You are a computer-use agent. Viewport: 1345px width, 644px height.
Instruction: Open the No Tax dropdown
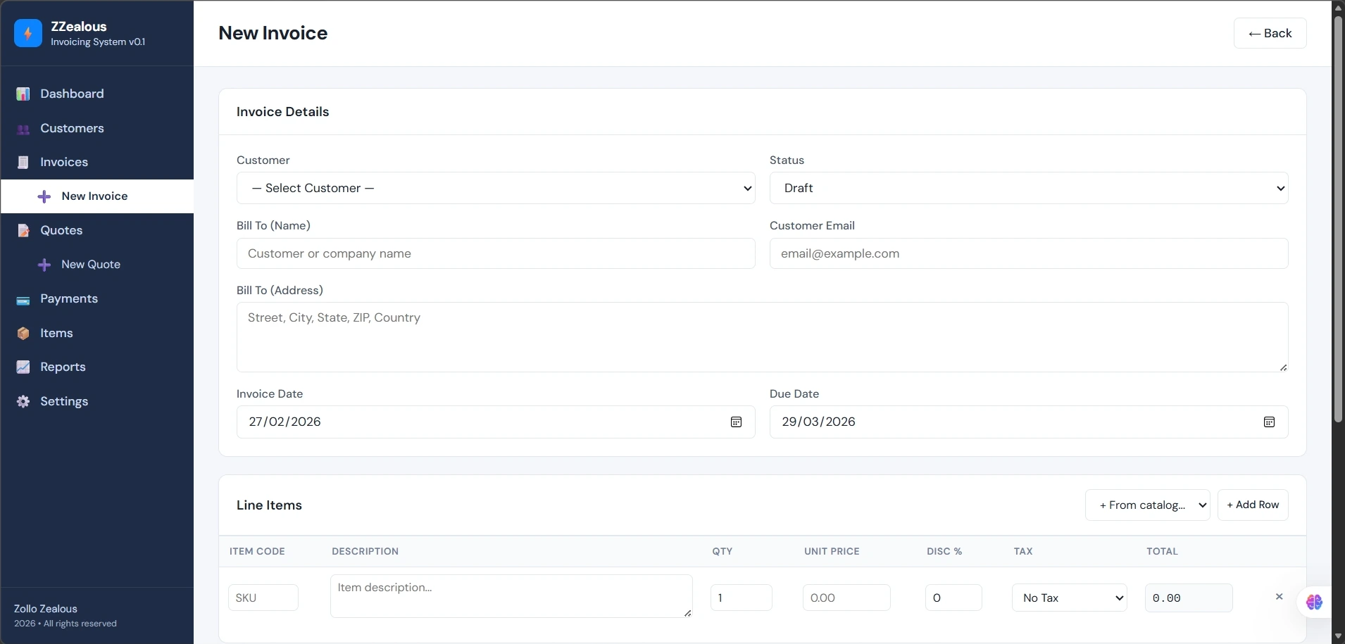tap(1070, 598)
